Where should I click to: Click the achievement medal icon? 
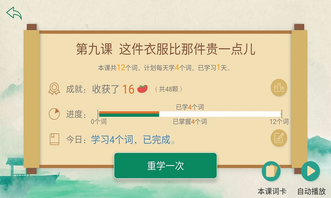[x=54, y=89]
